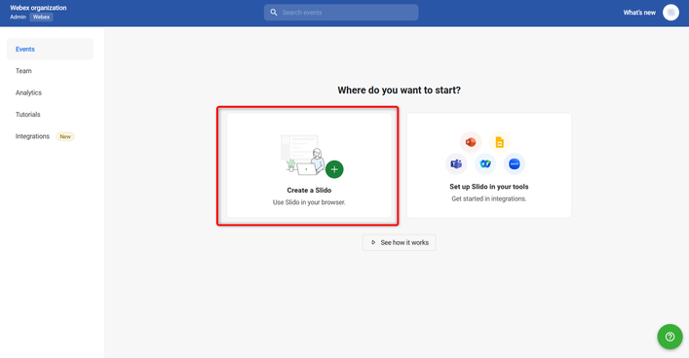
Task: Click the Webex integration icon
Action: coord(485,164)
